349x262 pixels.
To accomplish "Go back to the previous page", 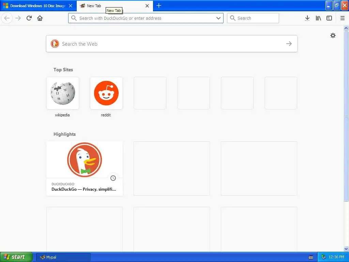I will 7,18.
